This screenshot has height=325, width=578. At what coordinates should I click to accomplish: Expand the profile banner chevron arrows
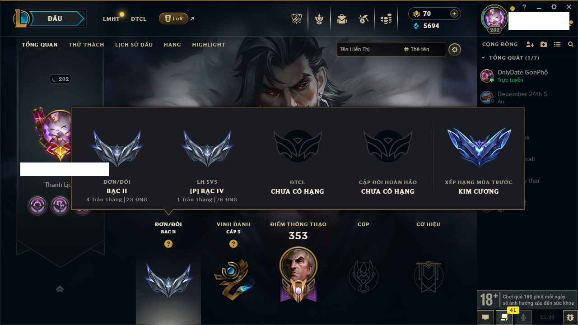coord(60,289)
